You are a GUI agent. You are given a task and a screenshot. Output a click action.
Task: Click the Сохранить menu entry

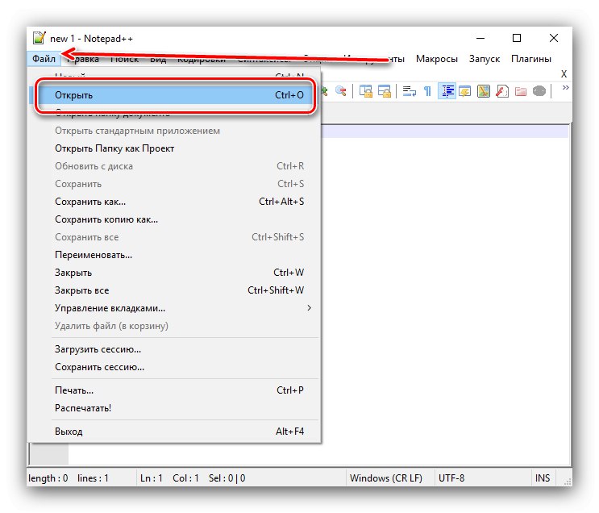pos(175,184)
